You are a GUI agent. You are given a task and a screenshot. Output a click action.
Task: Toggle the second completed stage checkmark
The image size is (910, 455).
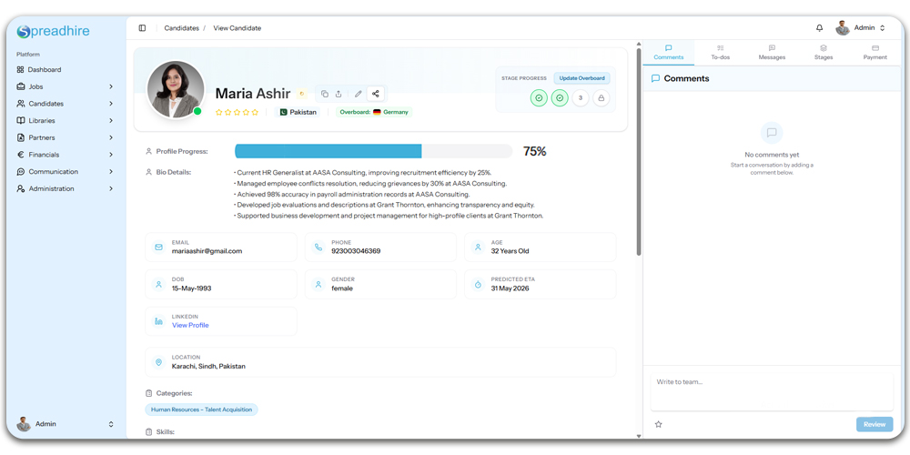click(x=560, y=98)
